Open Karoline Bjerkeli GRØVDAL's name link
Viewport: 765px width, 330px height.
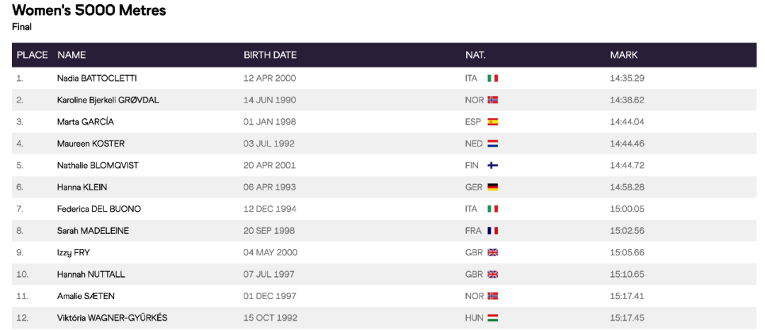(x=108, y=100)
